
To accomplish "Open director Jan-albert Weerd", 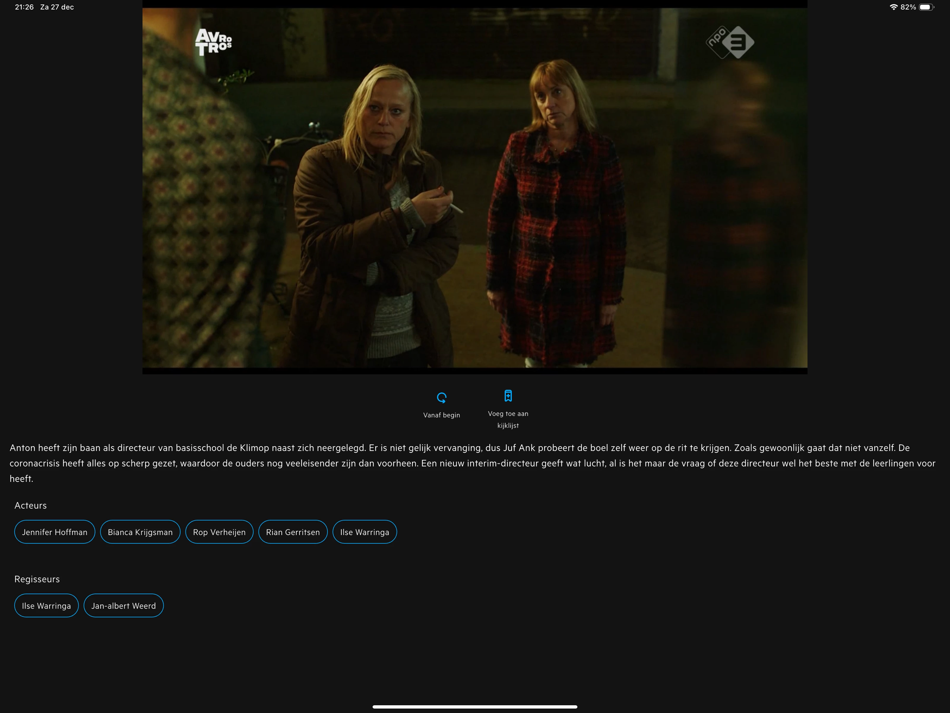I will pyautogui.click(x=124, y=605).
